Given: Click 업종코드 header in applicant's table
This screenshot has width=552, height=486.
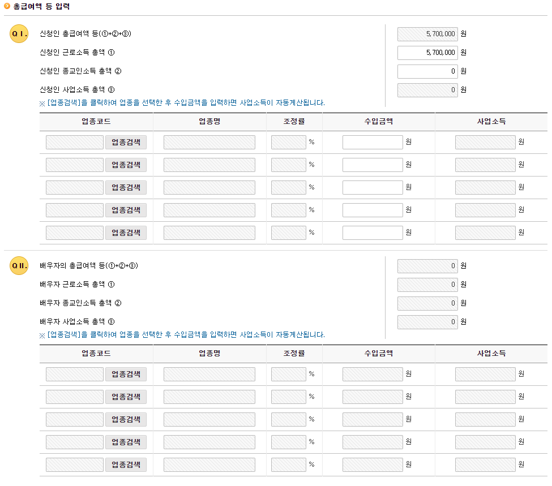Looking at the screenshot, I should tap(96, 122).
